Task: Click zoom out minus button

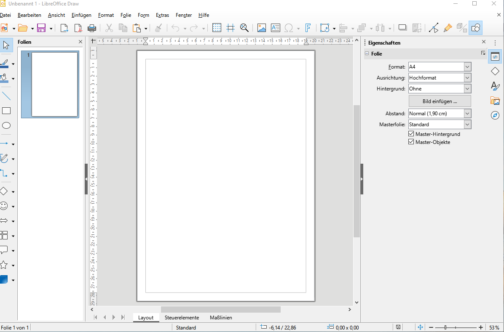Action: pos(432,327)
